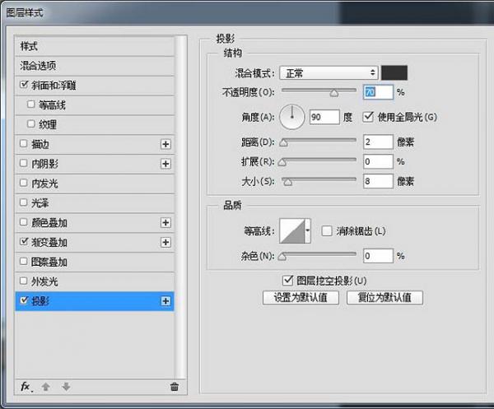Add another 内阴影 effect with plus icon
Screen dimensions: 494x409
tap(165, 164)
